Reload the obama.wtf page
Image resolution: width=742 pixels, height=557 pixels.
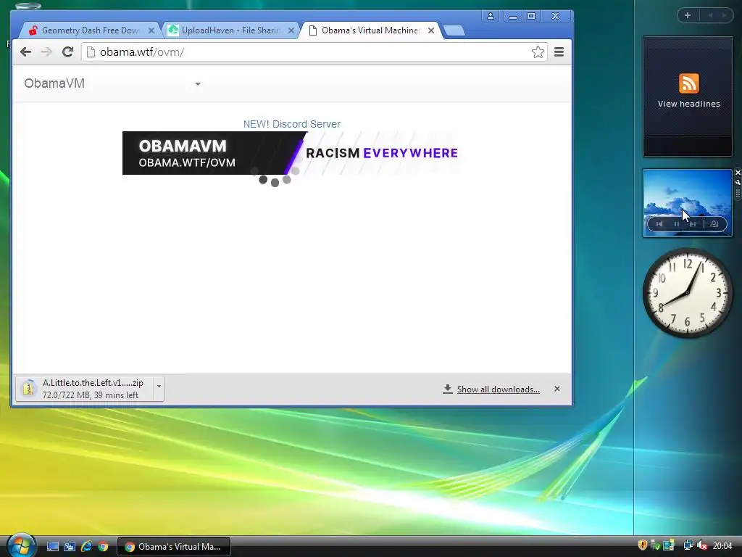point(67,51)
